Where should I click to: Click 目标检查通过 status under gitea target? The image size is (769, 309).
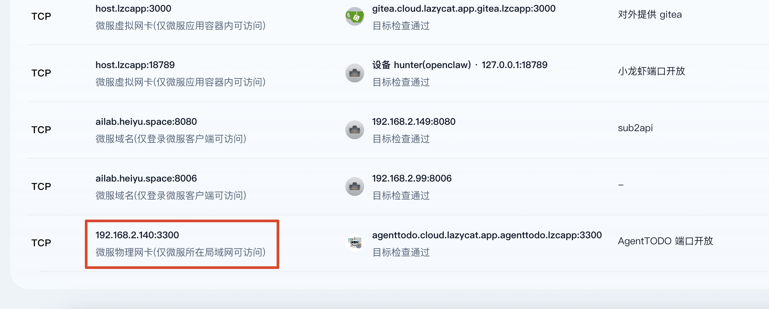pyautogui.click(x=401, y=26)
